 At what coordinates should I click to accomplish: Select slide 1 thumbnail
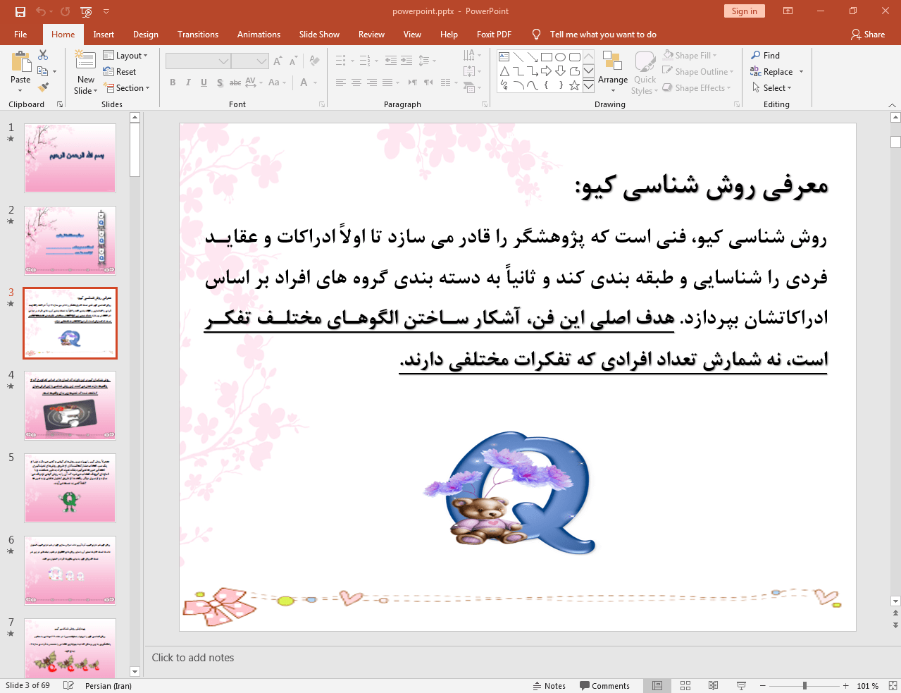[70, 158]
